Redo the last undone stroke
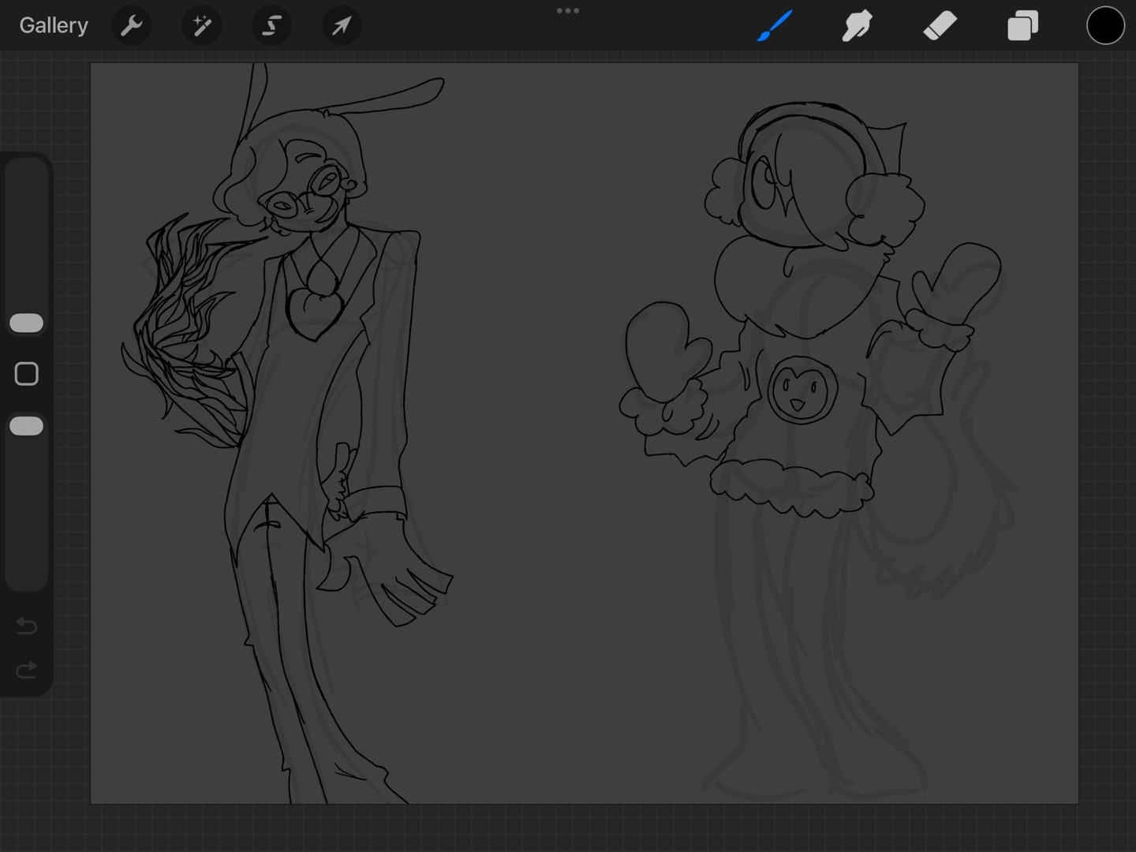The image size is (1136, 852). point(26,670)
